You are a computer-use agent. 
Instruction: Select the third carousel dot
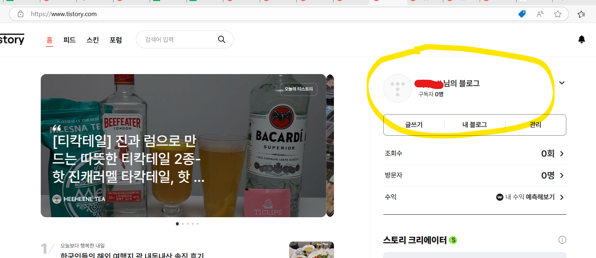click(188, 224)
